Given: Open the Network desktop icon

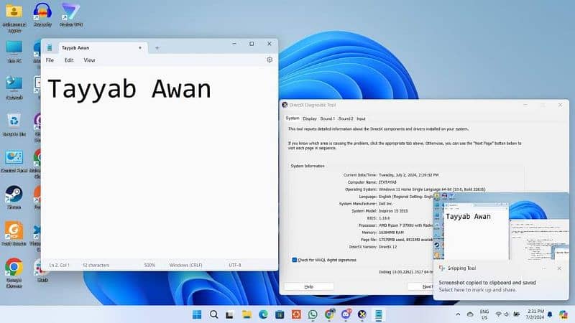Looking at the screenshot, I should [x=14, y=88].
